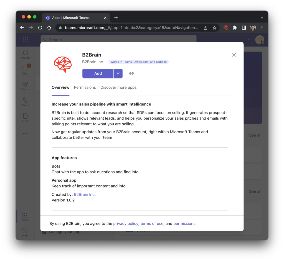
Task: Click the B2Brain brain logo
Action: click(x=63, y=64)
